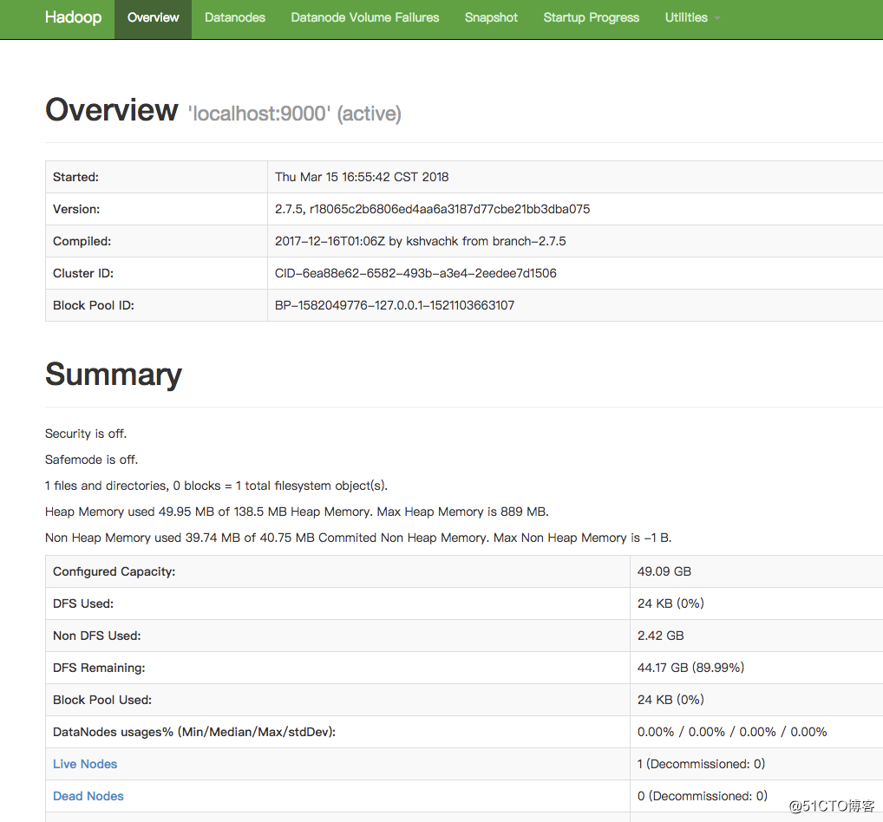Click the 'Block Pool ID:' row label
Screen dimensions: 883x822
click(94, 305)
